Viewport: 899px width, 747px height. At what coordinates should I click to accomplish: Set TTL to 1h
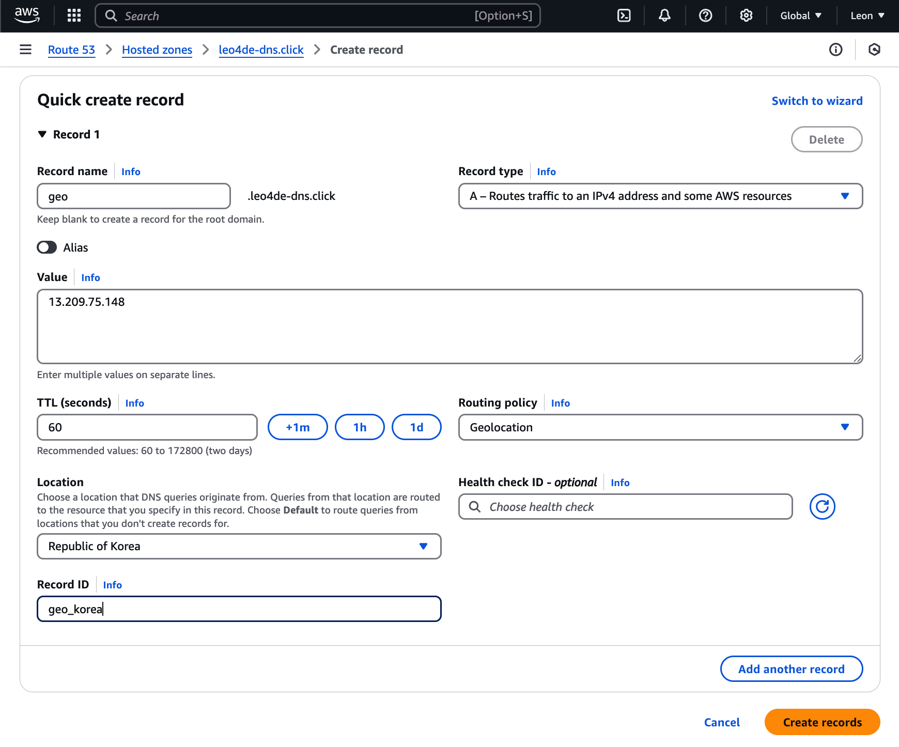360,427
